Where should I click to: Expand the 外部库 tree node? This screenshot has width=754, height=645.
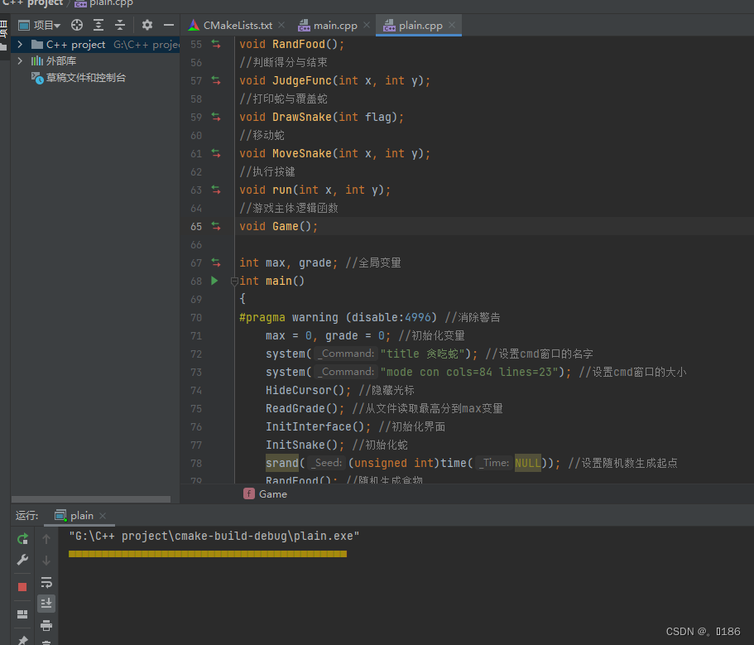20,60
